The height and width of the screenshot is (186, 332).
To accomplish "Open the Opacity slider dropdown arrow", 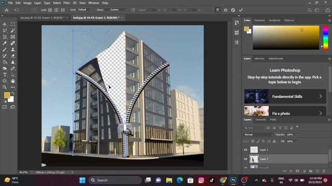I will pos(296,134).
